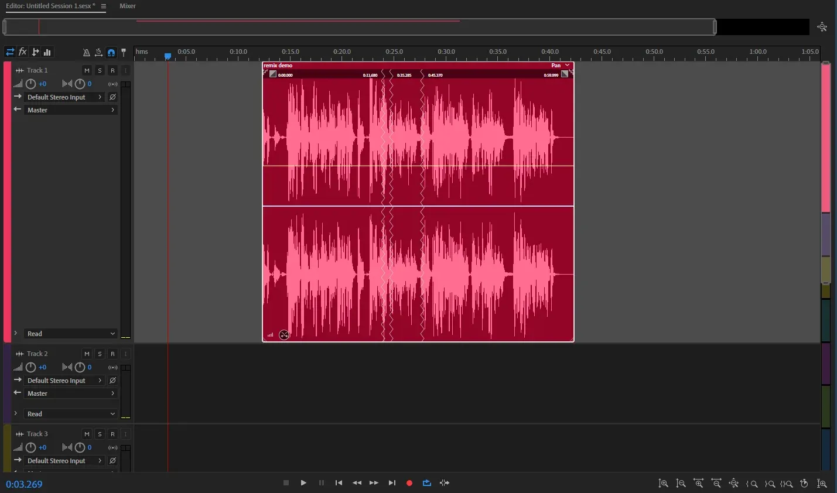Invert polarity on Track 1 input

point(113,97)
